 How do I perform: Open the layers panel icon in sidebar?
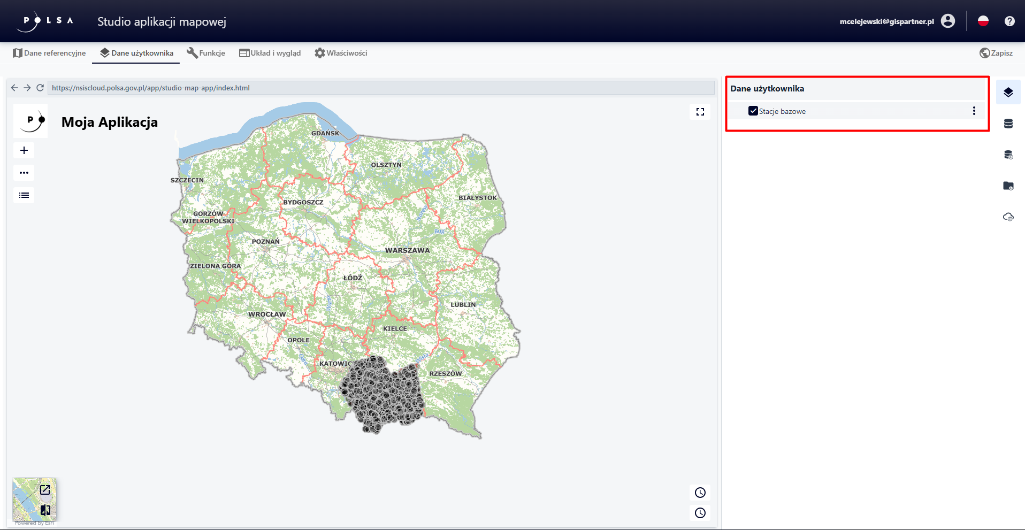coord(1008,93)
